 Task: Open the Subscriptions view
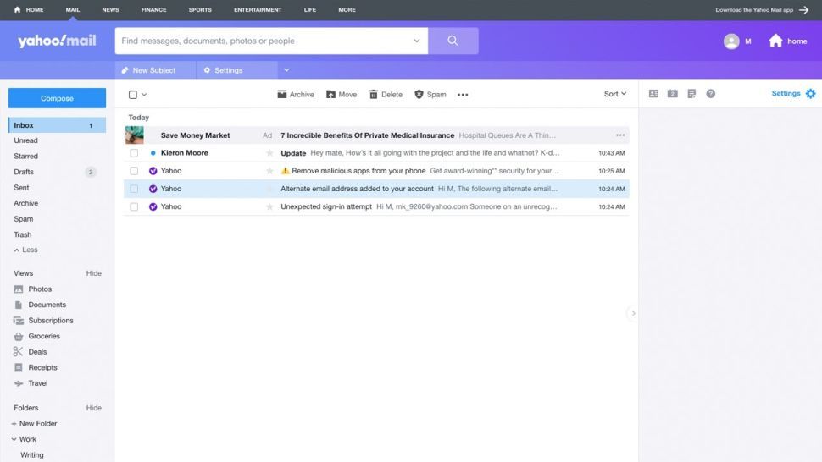point(43,320)
